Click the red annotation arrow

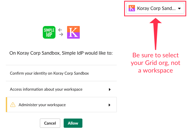(156, 34)
